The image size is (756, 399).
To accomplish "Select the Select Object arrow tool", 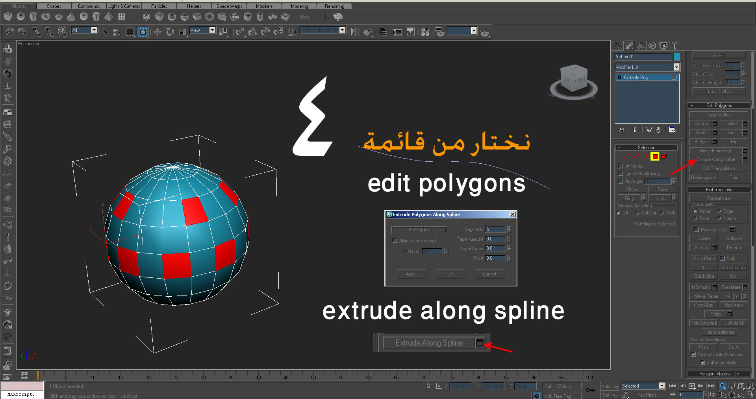I will (105, 32).
